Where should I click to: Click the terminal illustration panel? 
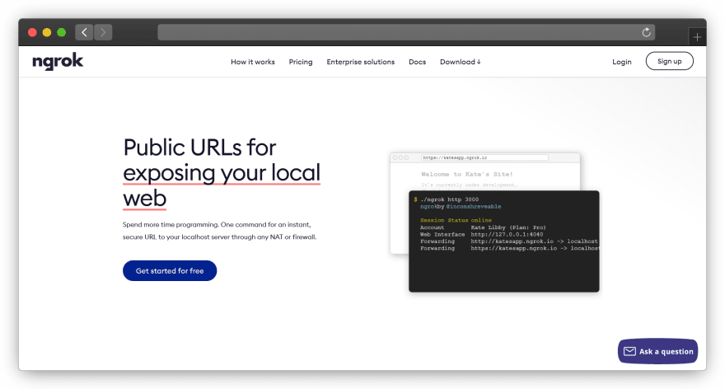pyautogui.click(x=504, y=241)
